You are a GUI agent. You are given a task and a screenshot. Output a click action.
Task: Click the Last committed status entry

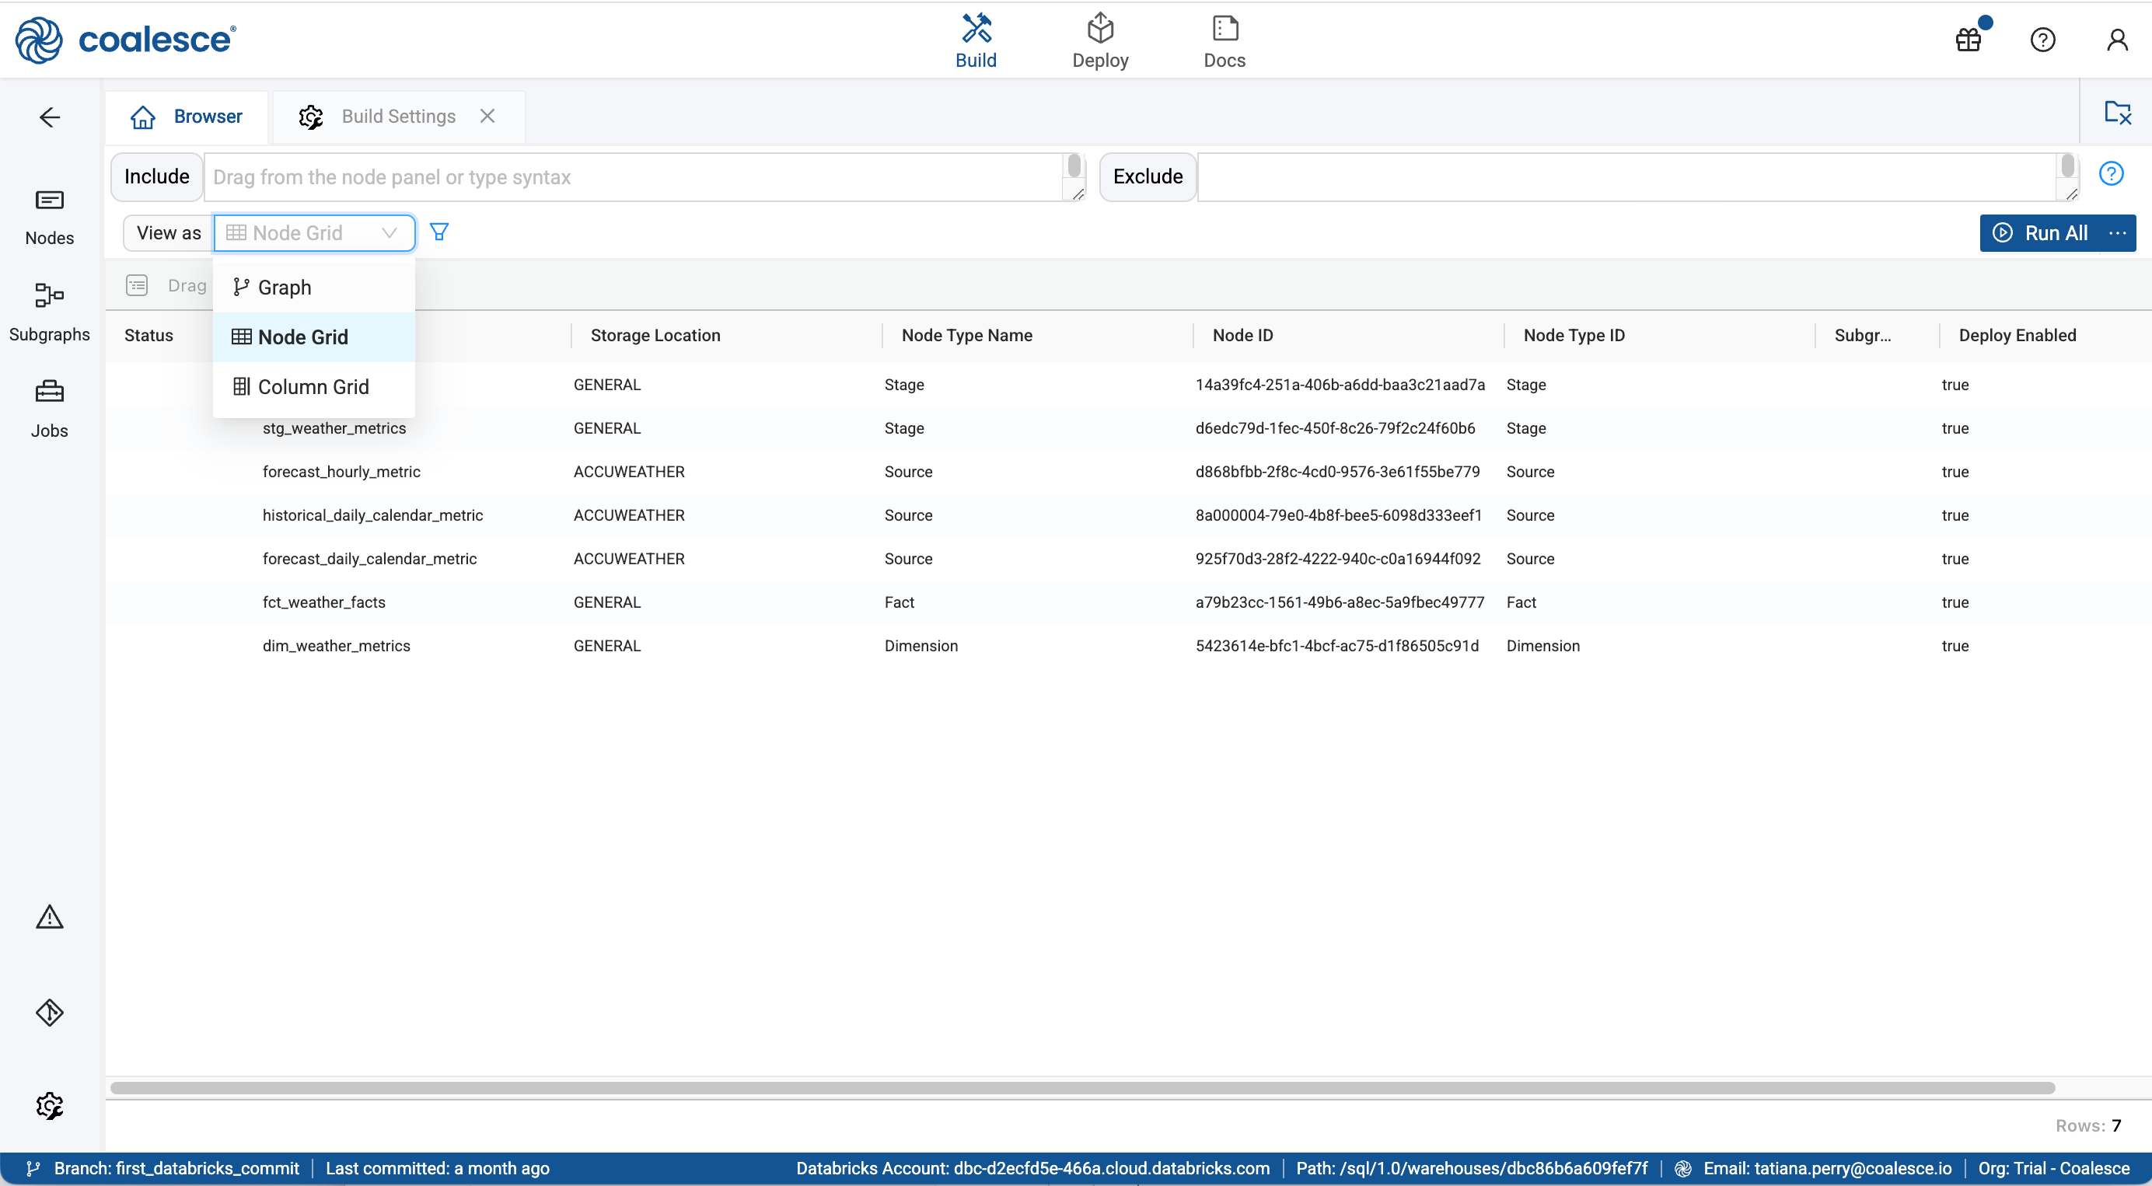tap(437, 1168)
